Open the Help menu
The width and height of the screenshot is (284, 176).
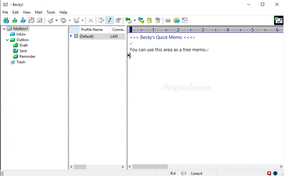[x=63, y=12]
